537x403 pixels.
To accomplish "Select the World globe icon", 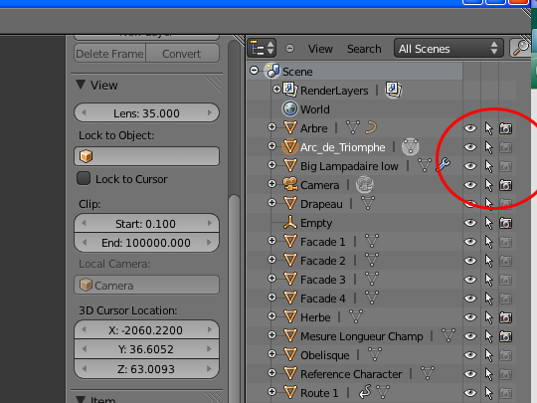I will coord(290,109).
